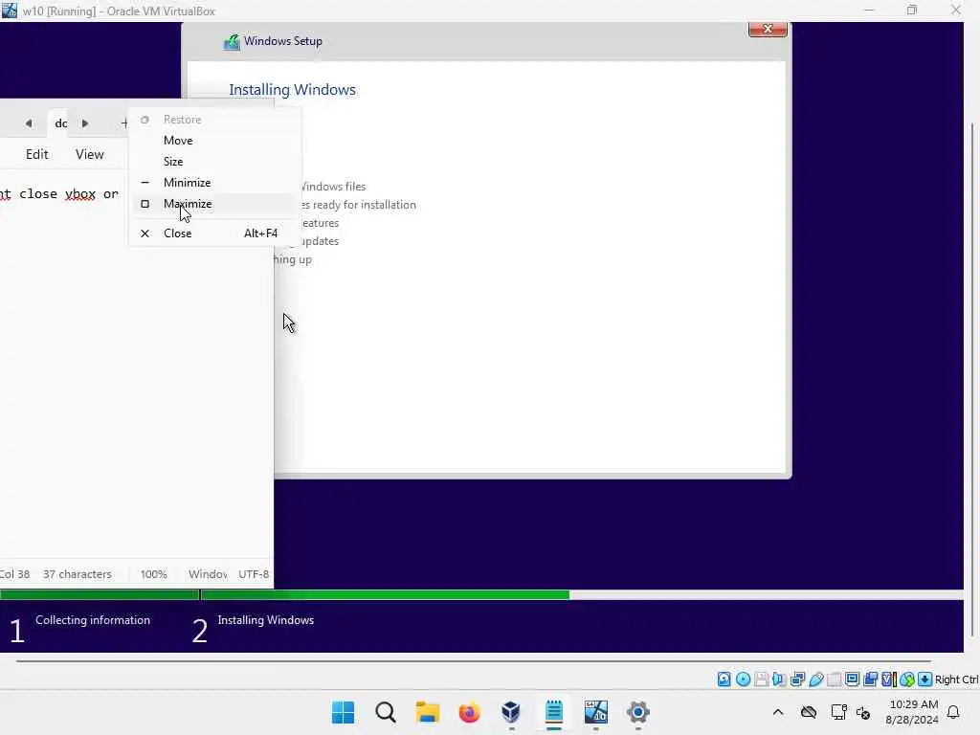Open the display monitor indicator in status bar
This screenshot has width=980, height=735.
(x=852, y=679)
